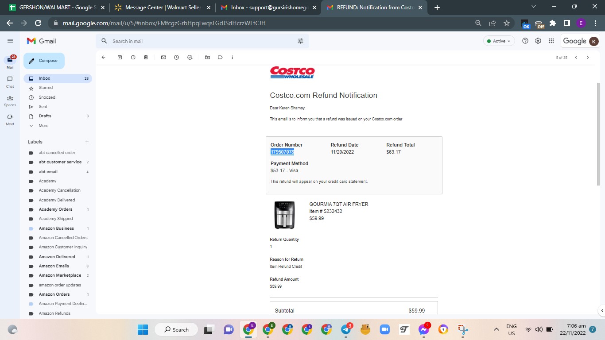The height and width of the screenshot is (340, 605).
Task: Open Gmail main menu hamburger
Action: click(10, 41)
